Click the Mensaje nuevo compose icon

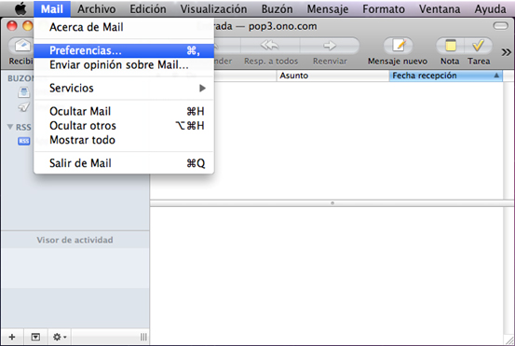tap(398, 46)
